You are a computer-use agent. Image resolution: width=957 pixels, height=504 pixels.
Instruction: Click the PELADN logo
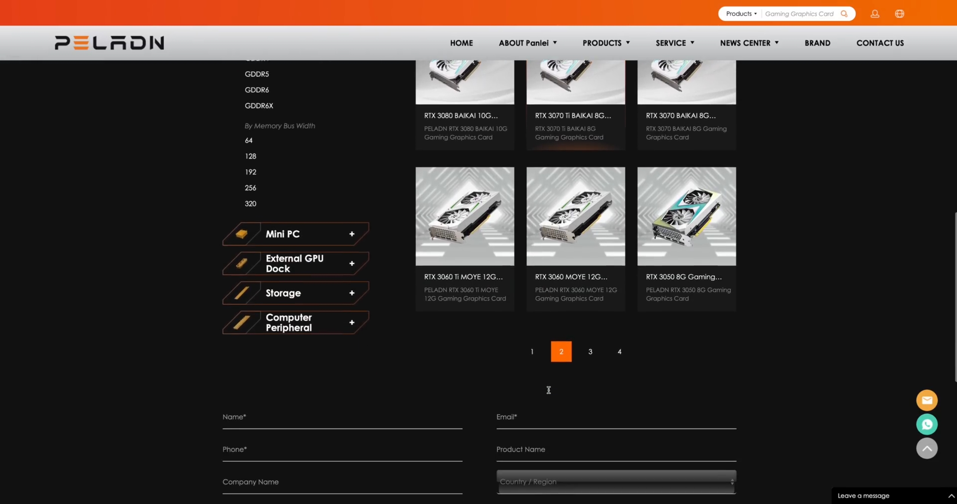109,43
